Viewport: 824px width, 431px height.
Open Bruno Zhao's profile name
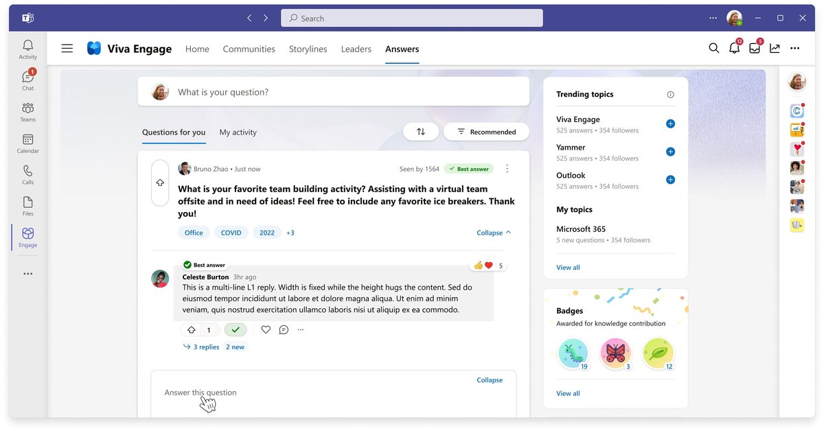pyautogui.click(x=211, y=169)
